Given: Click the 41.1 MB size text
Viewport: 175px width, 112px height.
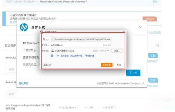Looking at the screenshot, I should 89,107.
